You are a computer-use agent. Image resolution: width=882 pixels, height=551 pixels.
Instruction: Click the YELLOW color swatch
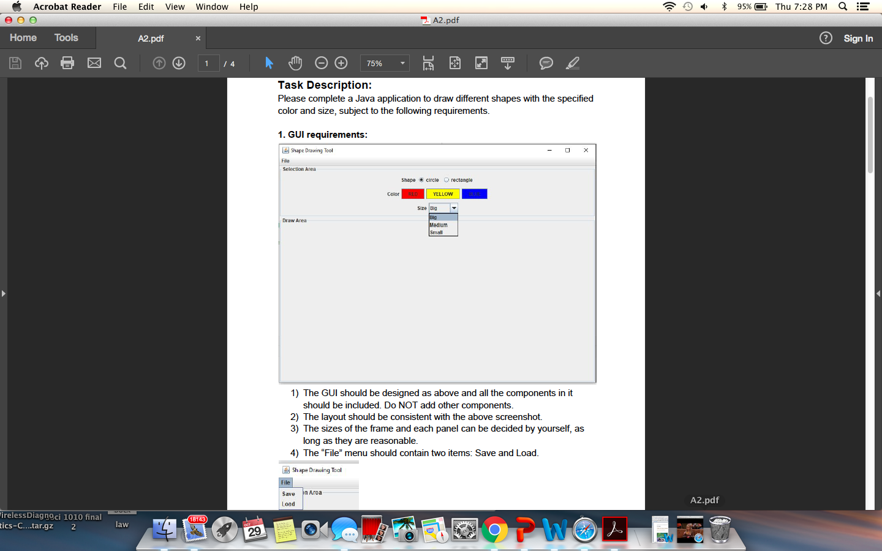(x=442, y=193)
